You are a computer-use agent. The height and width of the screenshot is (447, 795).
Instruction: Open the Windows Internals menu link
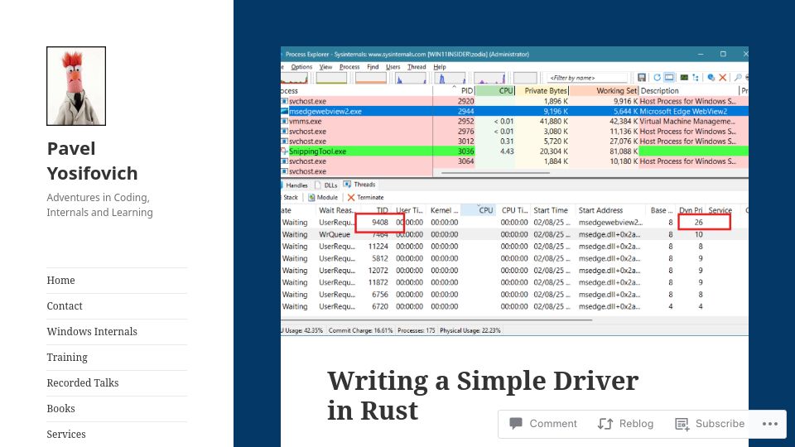point(92,331)
